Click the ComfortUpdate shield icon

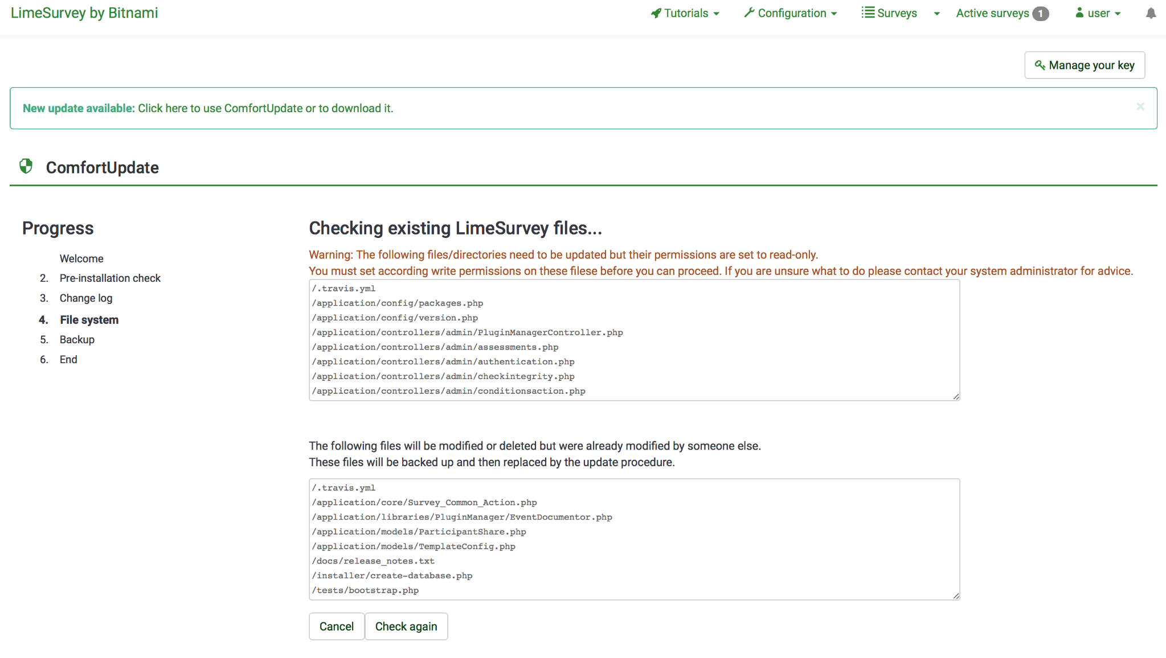click(x=26, y=166)
